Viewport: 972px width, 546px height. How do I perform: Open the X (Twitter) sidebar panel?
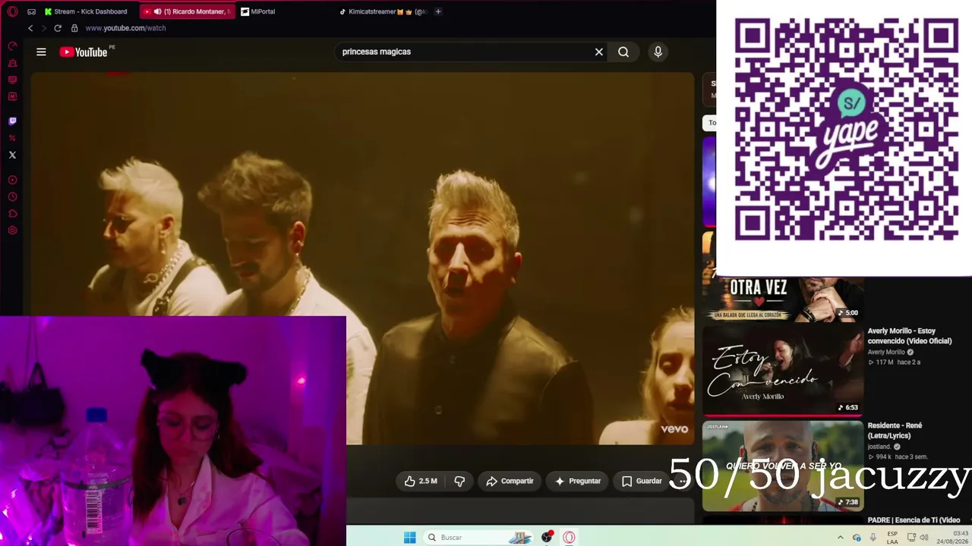pos(12,155)
